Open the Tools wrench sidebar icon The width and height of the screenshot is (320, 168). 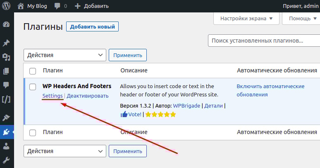tap(6, 160)
